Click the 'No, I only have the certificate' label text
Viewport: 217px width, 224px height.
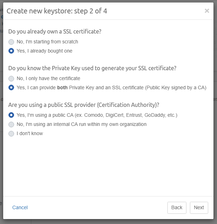tap(48, 78)
